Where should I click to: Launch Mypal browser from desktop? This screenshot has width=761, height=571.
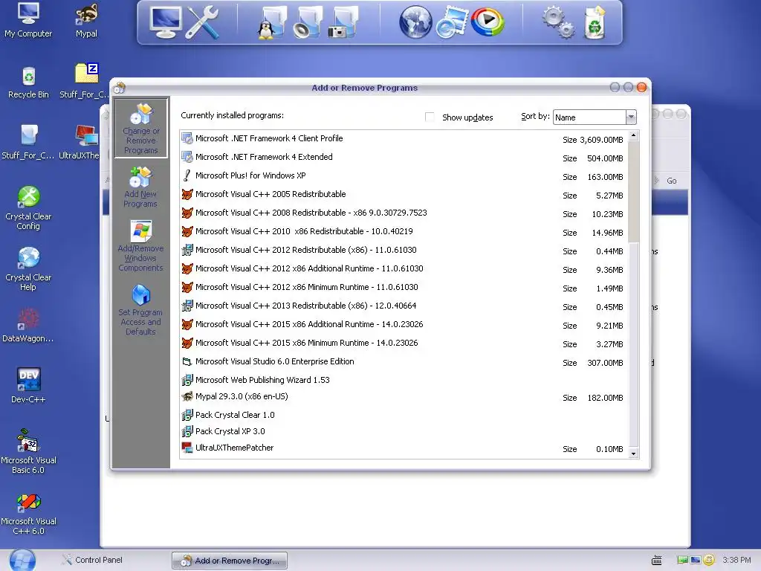point(86,21)
